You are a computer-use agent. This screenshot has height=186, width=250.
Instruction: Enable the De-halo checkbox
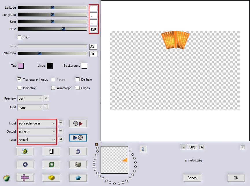[78, 79]
